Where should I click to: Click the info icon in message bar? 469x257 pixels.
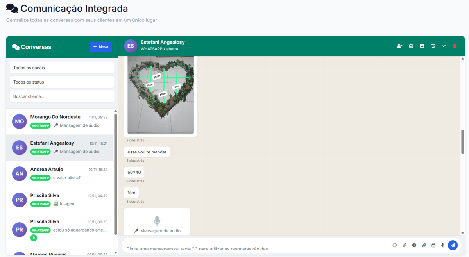point(414,245)
